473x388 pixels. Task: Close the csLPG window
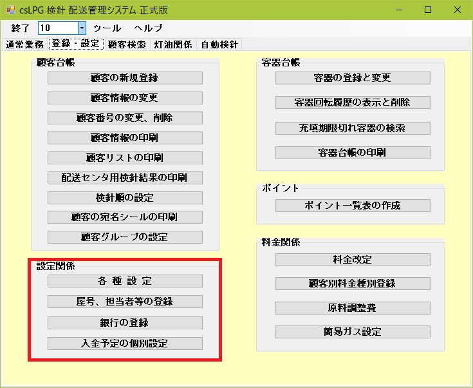pos(458,10)
